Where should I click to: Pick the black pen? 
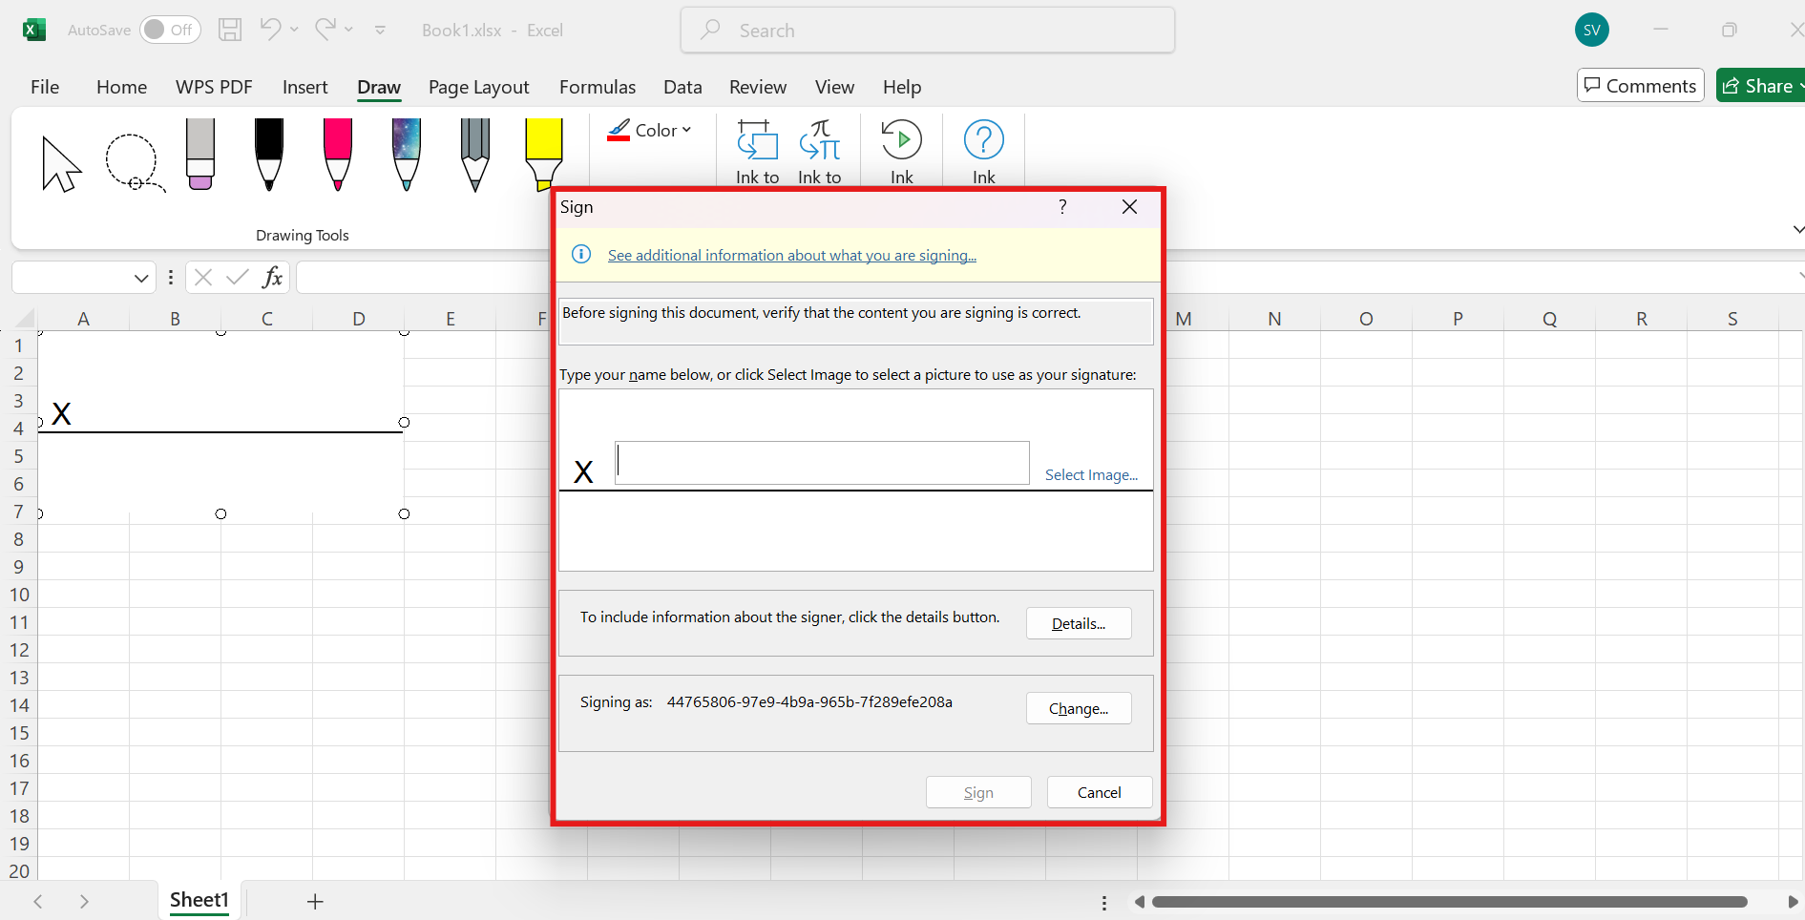[x=269, y=155]
